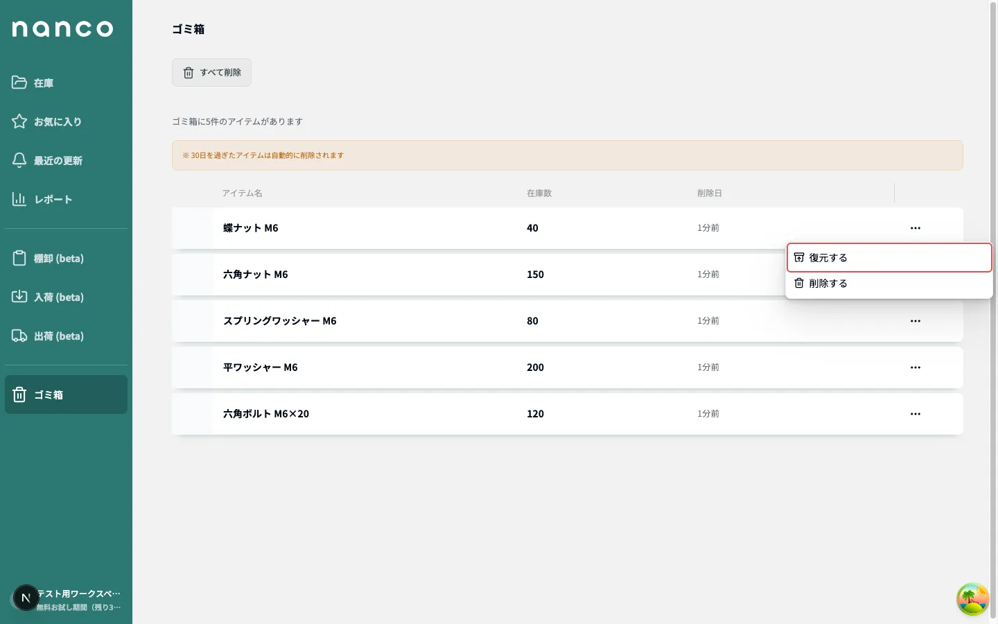Open more options for 平ワッシャー M6
Viewport: 998px width, 624px height.
[916, 367]
